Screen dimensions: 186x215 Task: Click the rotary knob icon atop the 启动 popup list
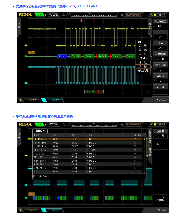pyautogui.click(x=139, y=42)
